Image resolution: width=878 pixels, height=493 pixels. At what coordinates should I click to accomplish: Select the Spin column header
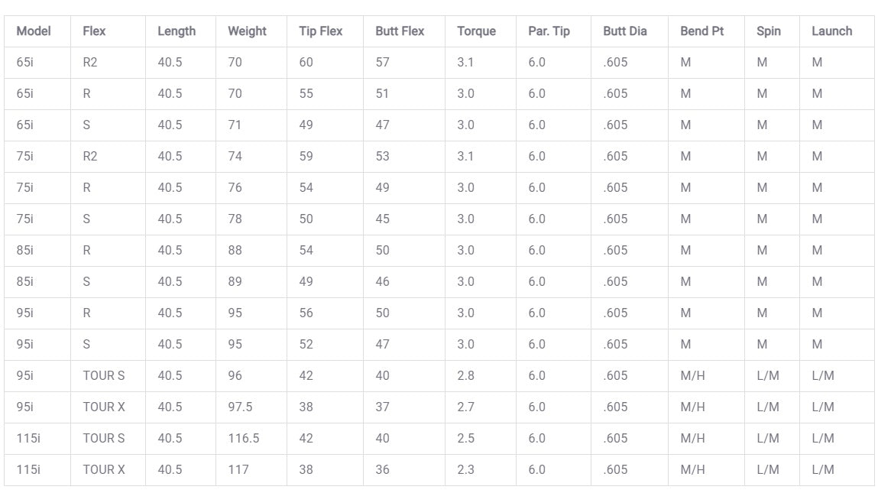769,31
